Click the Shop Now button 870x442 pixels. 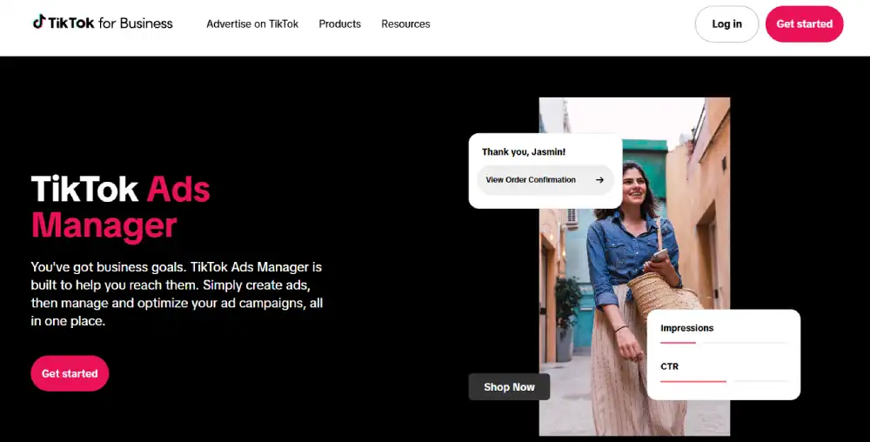pos(509,387)
